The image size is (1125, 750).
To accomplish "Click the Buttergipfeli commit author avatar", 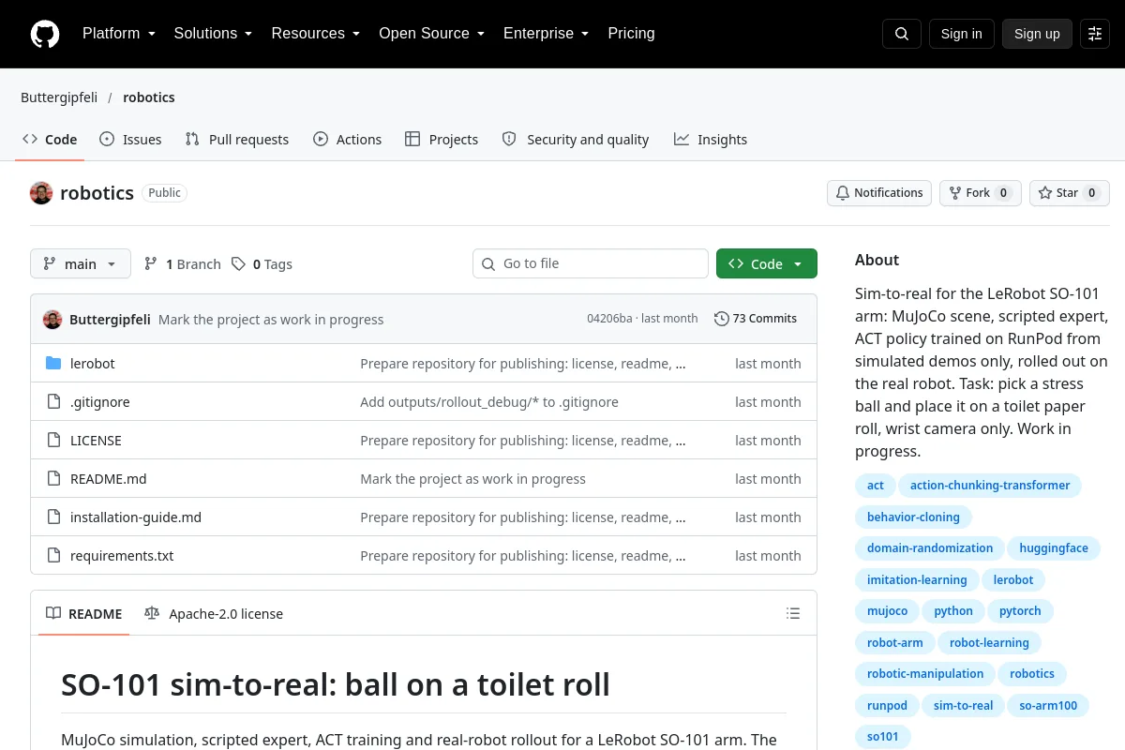I will [x=52, y=319].
